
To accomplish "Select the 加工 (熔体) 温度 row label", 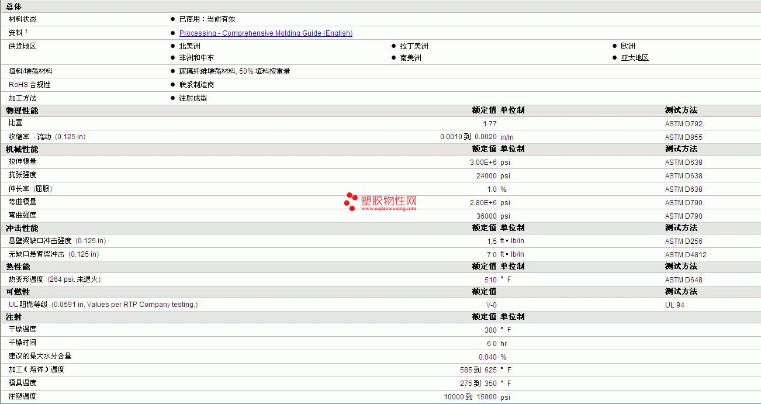I will (37, 370).
